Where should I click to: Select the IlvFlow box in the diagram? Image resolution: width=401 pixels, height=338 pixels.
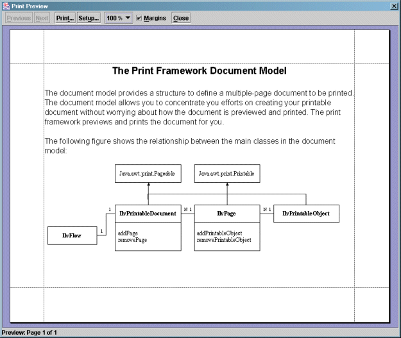(x=72, y=235)
